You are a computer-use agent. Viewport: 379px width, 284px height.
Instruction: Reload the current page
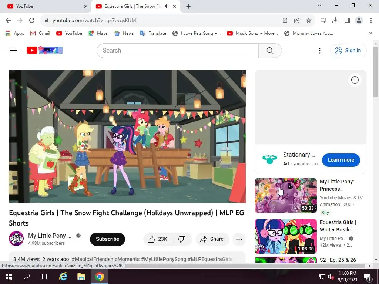32,20
